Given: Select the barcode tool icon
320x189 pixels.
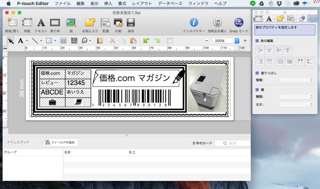Looking at the screenshot, I should tap(74, 41).
